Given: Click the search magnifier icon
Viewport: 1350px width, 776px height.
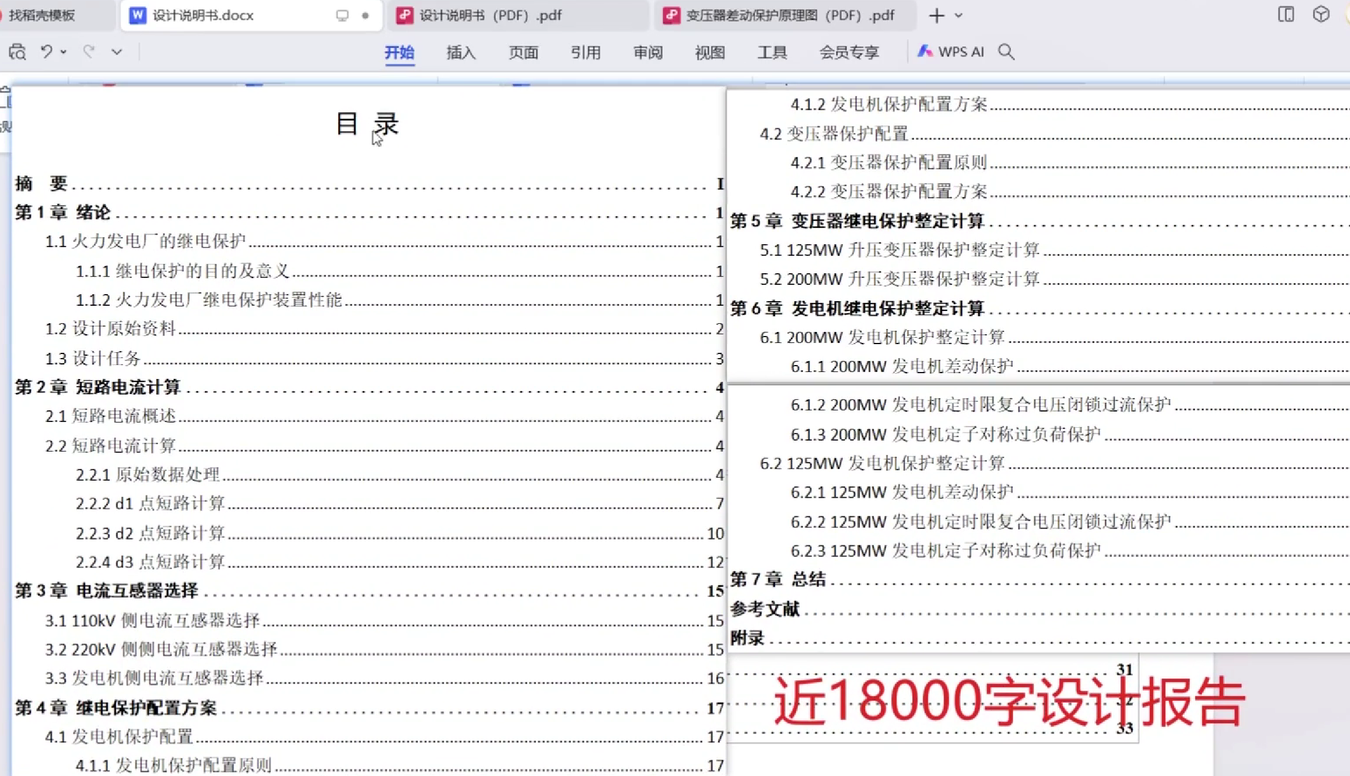Looking at the screenshot, I should click(1006, 52).
